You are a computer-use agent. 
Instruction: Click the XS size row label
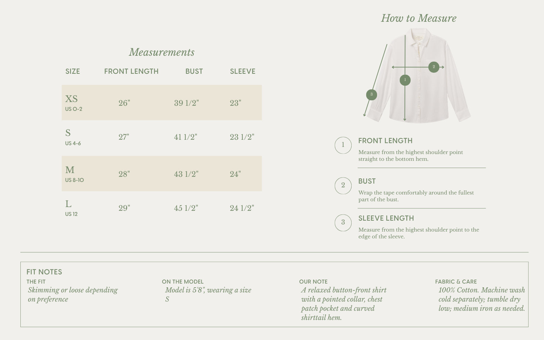pyautogui.click(x=73, y=103)
